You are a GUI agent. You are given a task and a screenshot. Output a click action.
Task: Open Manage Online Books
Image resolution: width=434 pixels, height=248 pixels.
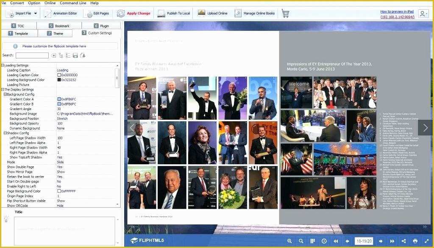click(254, 13)
